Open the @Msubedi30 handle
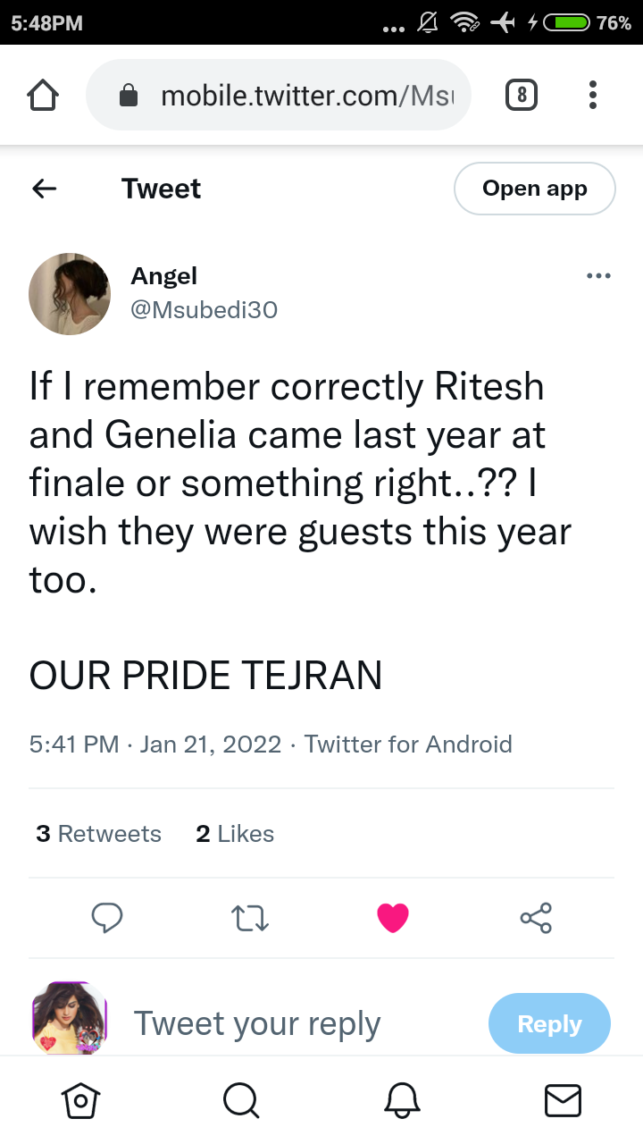 (205, 309)
